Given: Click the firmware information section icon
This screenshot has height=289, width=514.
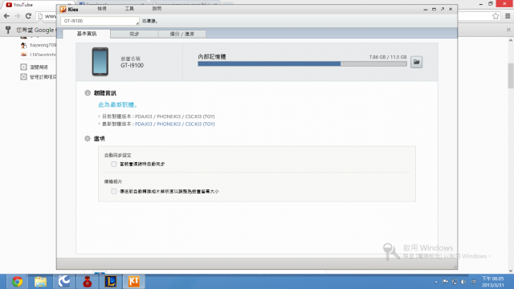Looking at the screenshot, I should (88, 93).
